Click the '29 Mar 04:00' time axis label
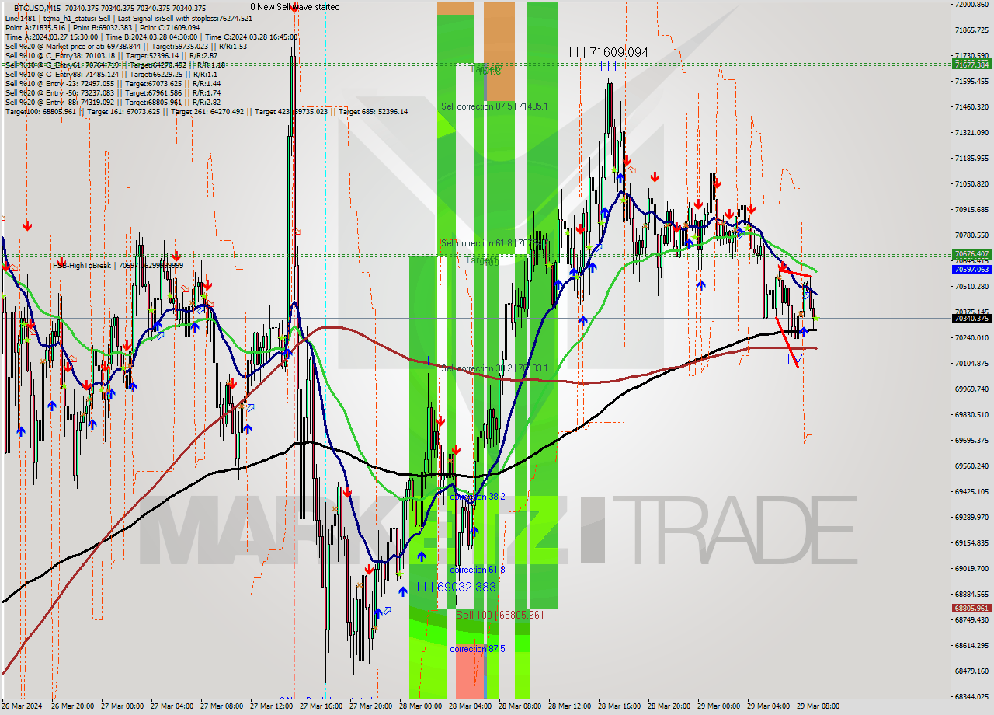This screenshot has width=994, height=715. [770, 706]
